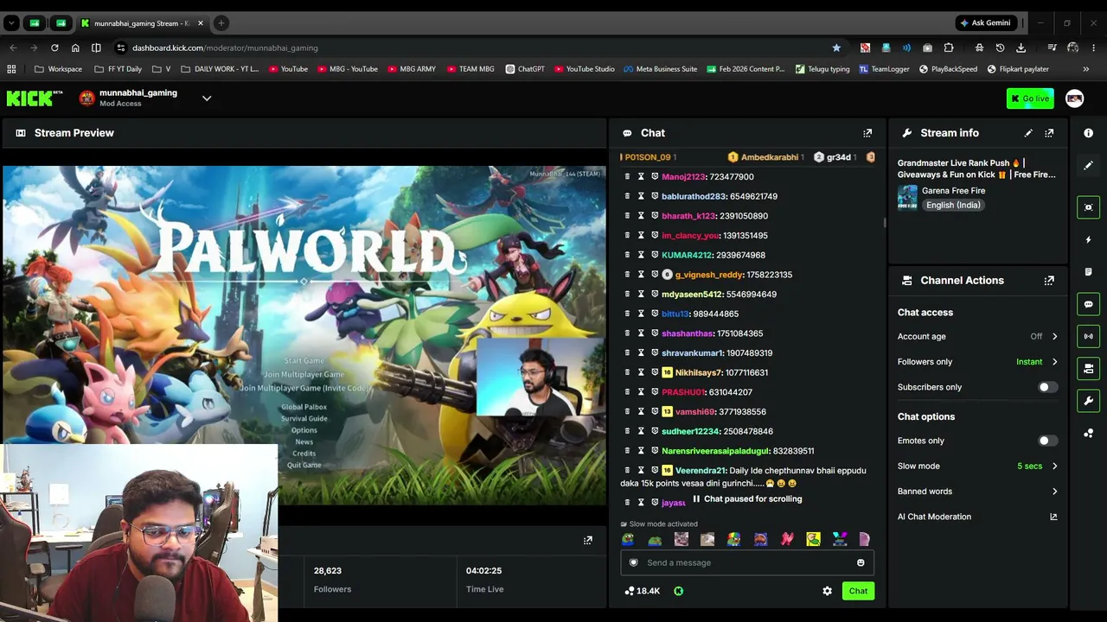The image size is (1107, 622).
Task: Bookmark this page with the star icon
Action: pos(836,48)
